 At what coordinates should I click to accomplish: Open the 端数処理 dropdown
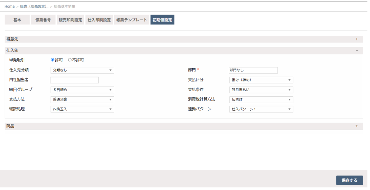(x=82, y=109)
